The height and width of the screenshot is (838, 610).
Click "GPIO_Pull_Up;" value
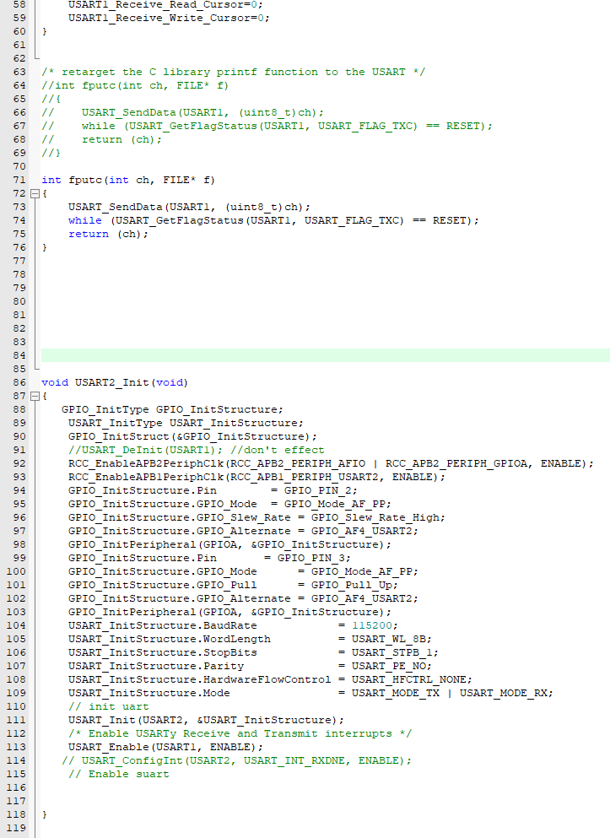point(354,585)
